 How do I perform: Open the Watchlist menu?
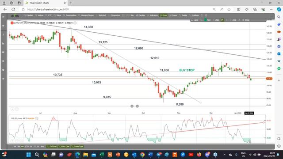[x=101, y=15]
